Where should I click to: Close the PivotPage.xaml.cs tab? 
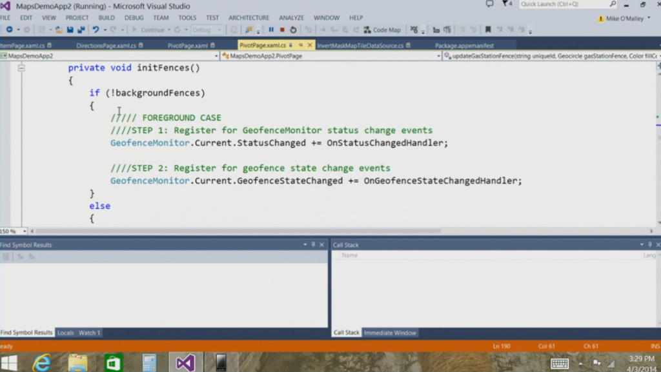point(310,45)
